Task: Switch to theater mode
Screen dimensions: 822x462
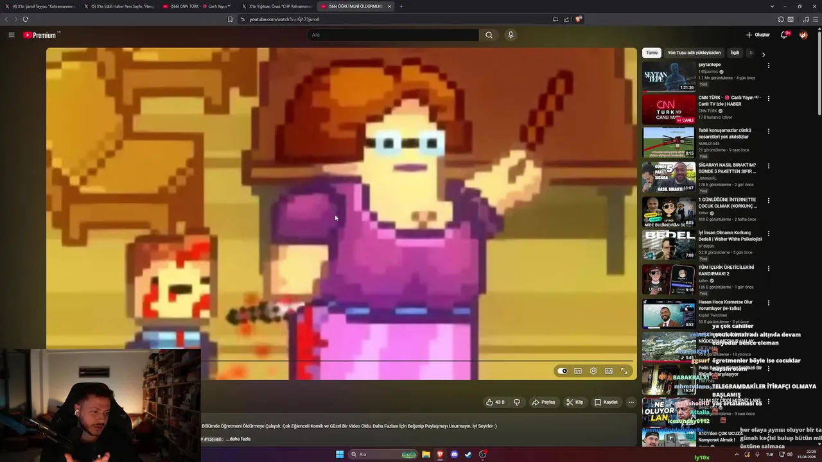Action: (609, 371)
